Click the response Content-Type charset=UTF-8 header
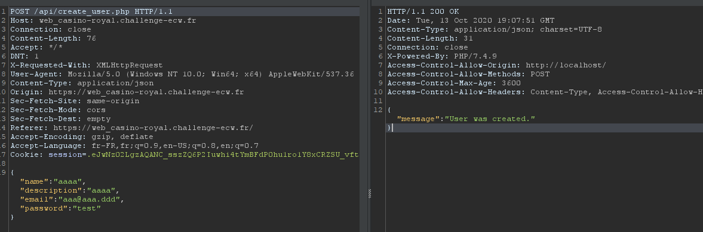Screen dimensions: 703x232 (495, 30)
